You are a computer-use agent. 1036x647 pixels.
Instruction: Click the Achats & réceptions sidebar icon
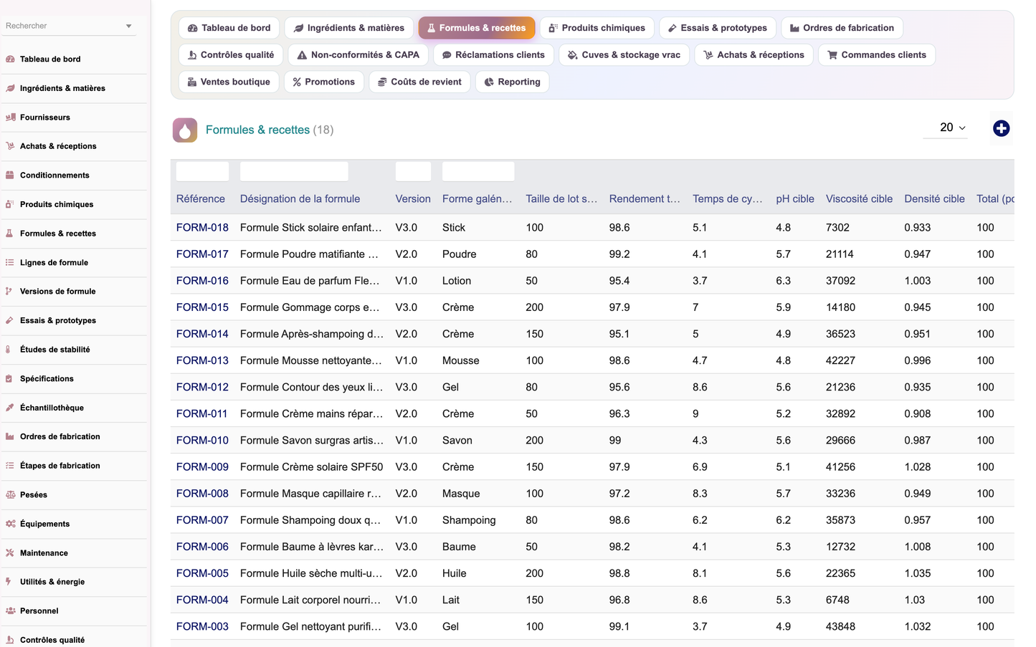coord(10,146)
